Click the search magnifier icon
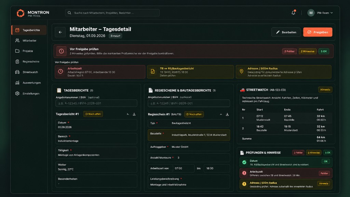 point(69,13)
